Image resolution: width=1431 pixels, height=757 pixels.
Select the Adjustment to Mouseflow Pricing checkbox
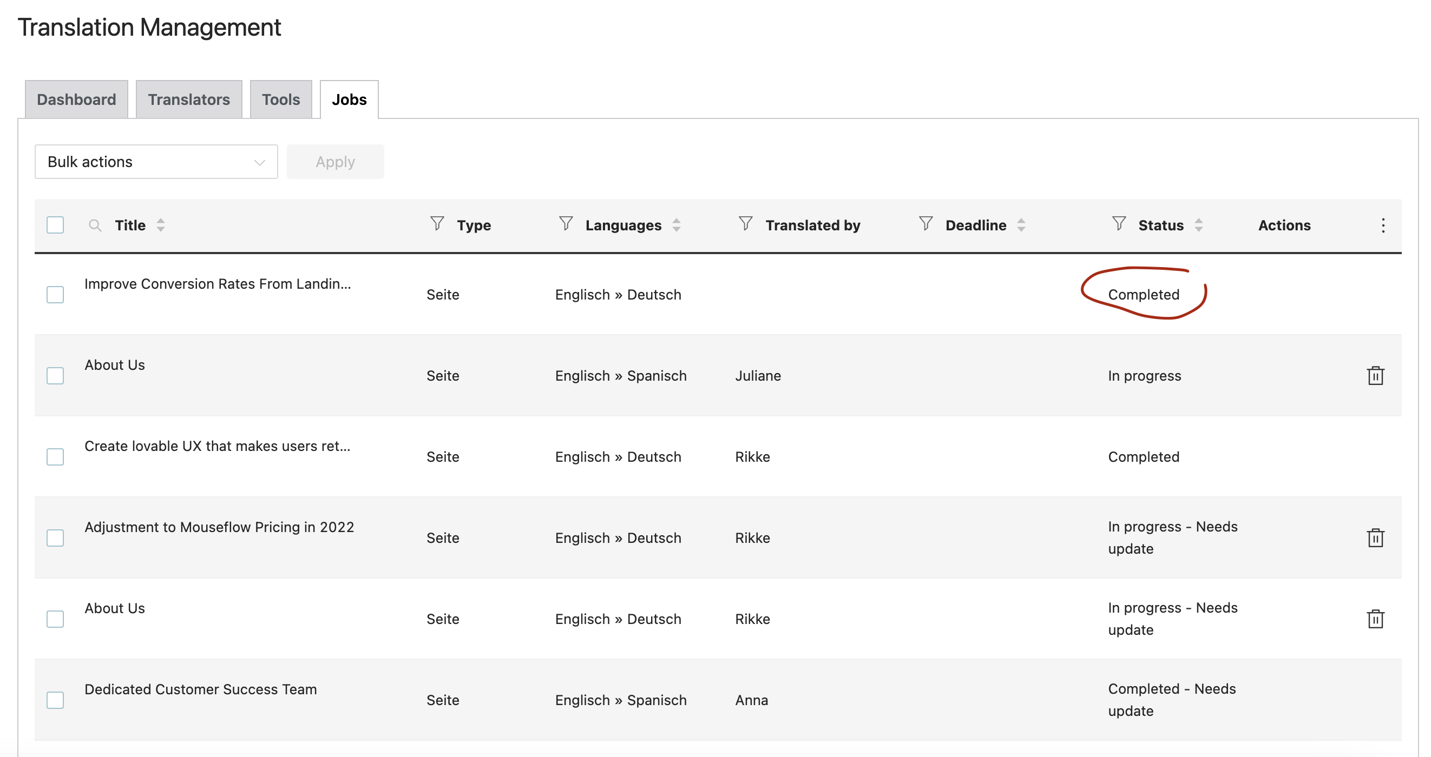click(x=55, y=538)
